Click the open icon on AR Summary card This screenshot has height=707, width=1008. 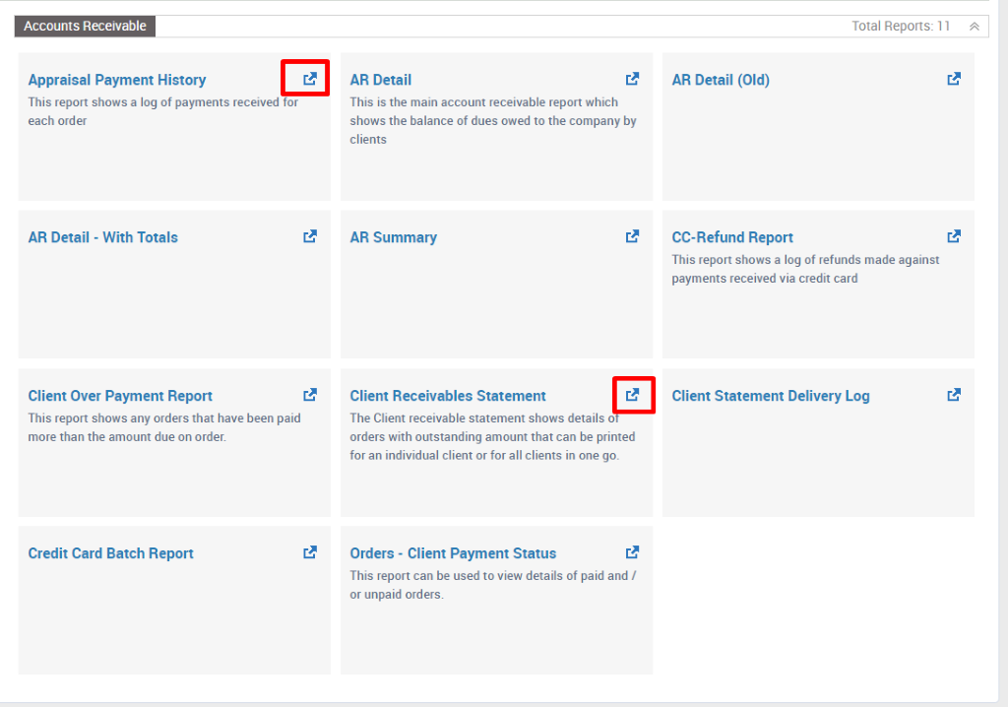[x=632, y=235]
